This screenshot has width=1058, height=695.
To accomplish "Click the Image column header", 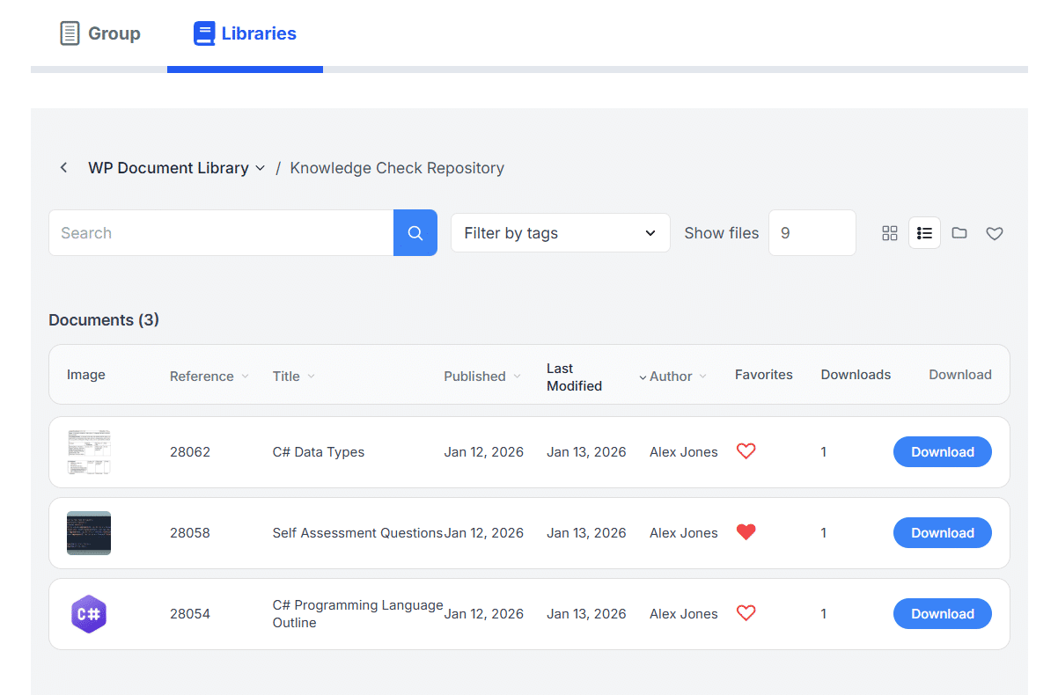I will click(x=86, y=375).
